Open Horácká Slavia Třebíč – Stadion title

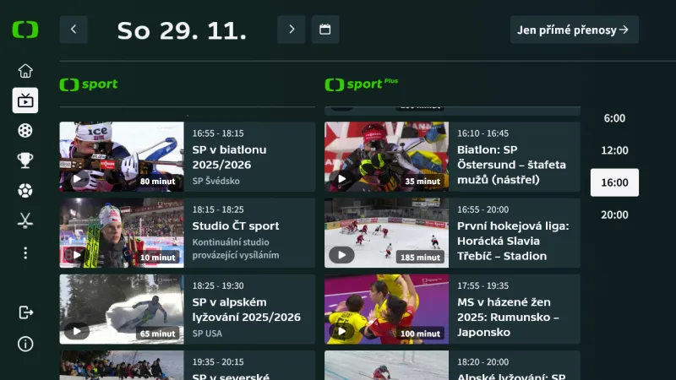(513, 241)
